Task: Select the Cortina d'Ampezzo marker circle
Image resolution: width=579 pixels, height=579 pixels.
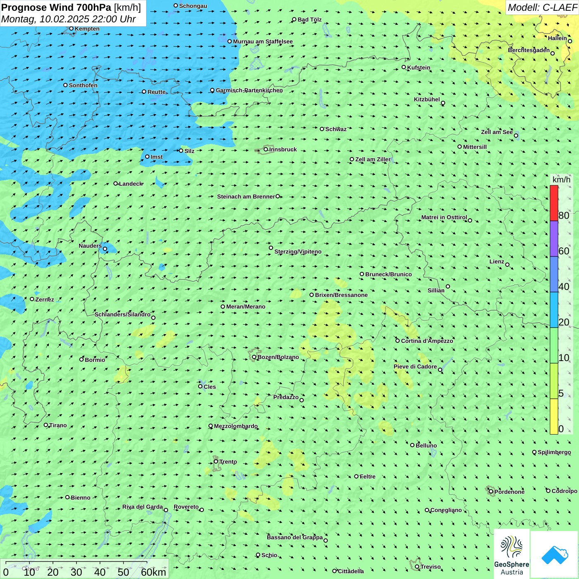Action: 397,341
